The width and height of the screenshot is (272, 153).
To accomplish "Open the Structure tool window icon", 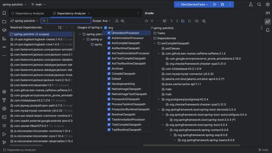I will [x=4, y=39].
